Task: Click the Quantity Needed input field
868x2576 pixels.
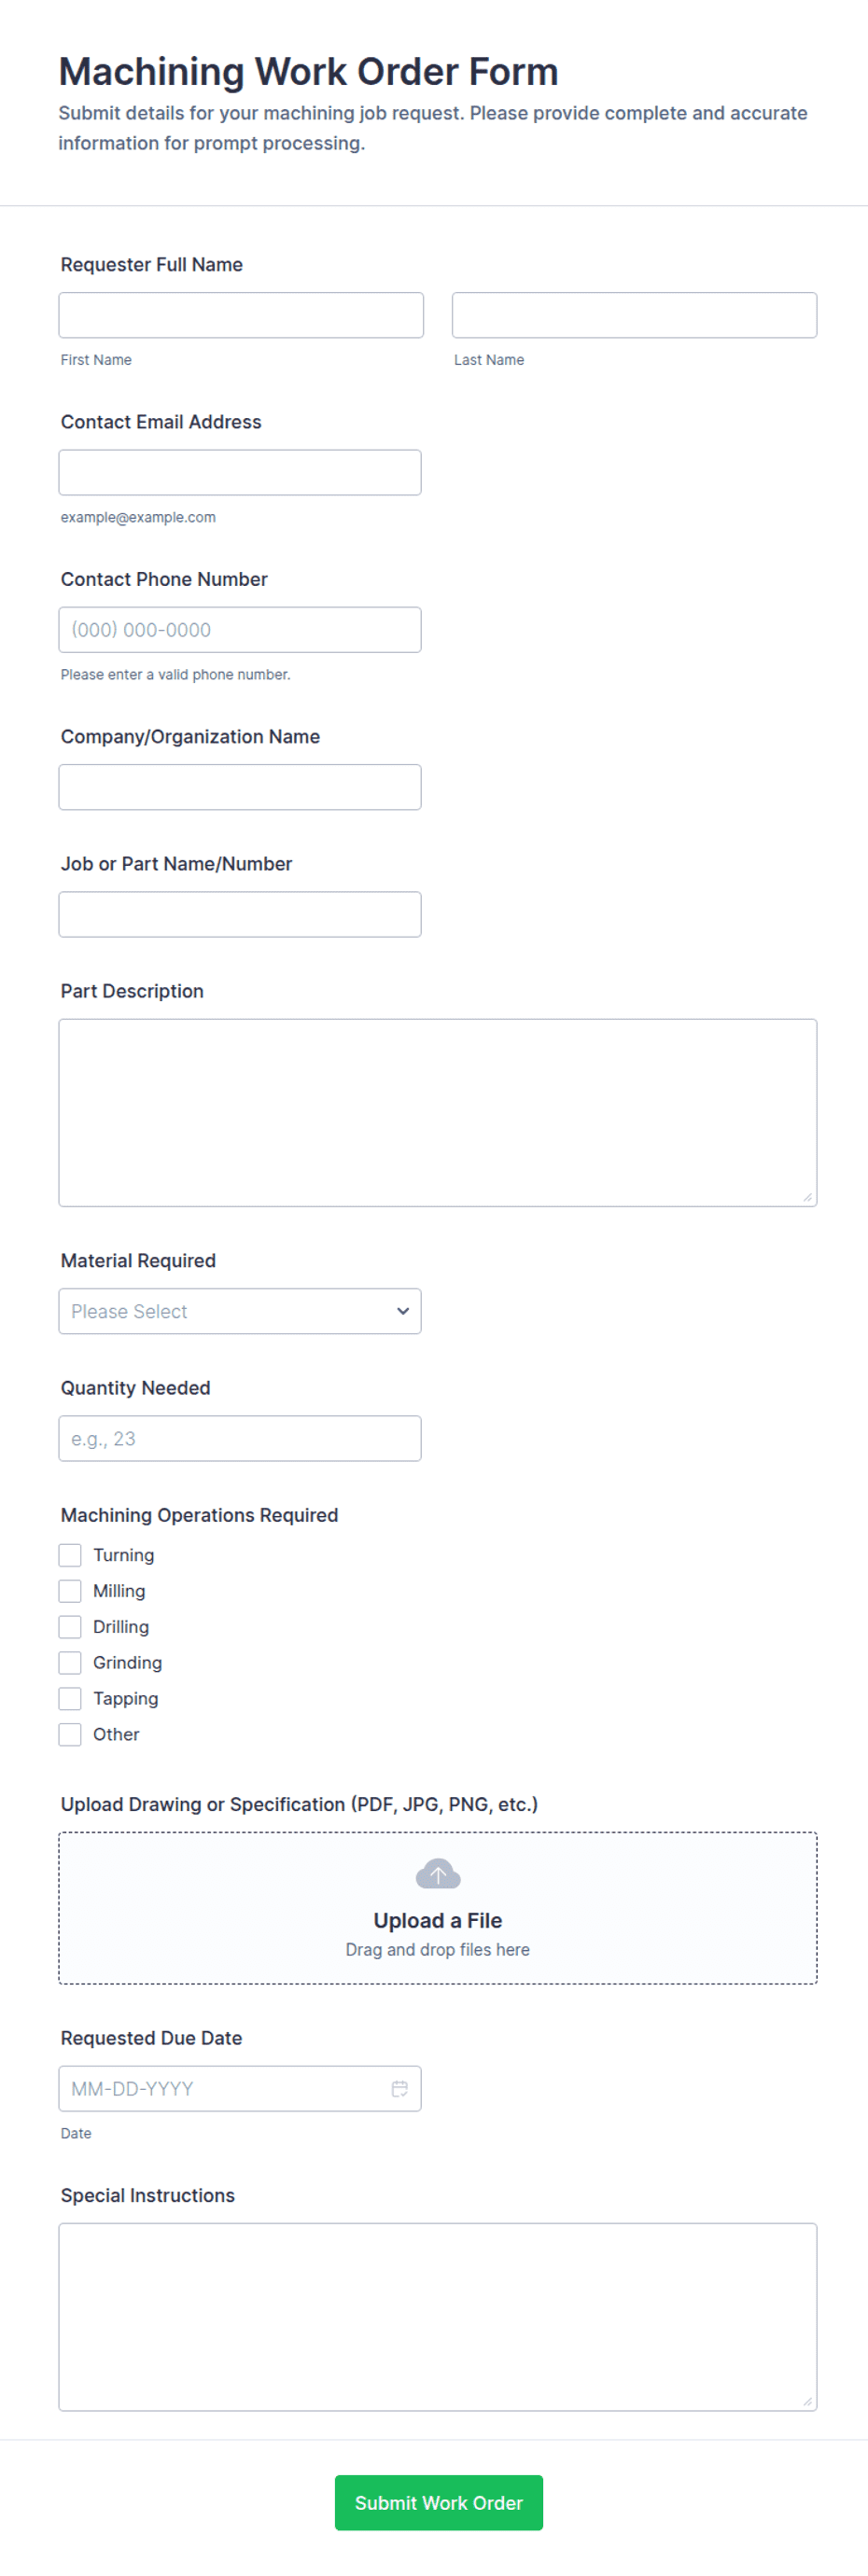Action: tap(240, 1438)
